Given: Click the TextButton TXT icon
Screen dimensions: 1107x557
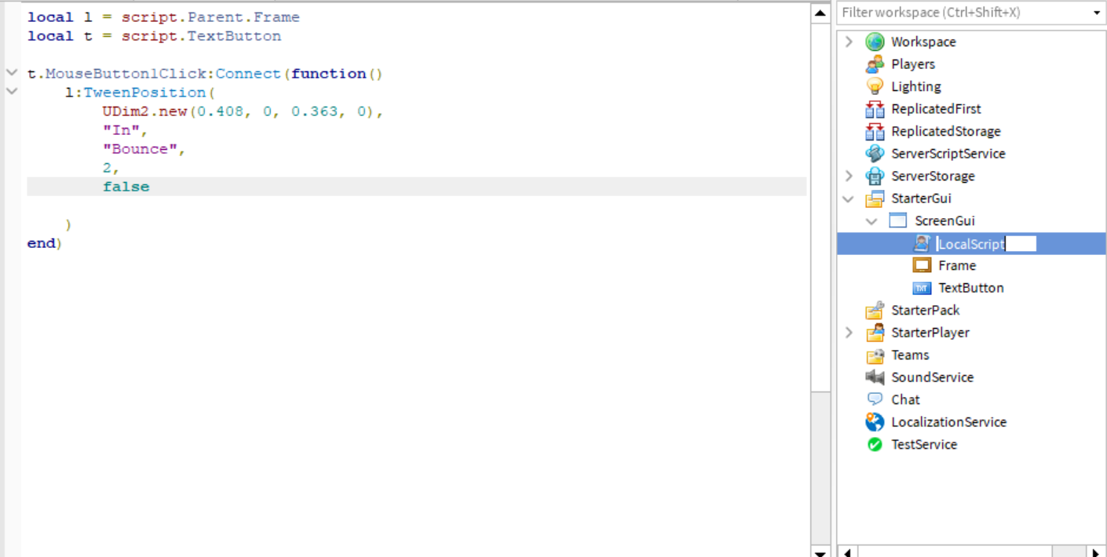Looking at the screenshot, I should 921,287.
